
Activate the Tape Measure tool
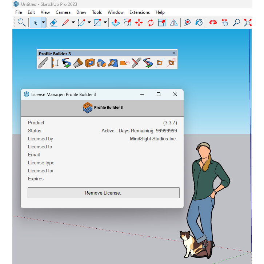coord(187,23)
